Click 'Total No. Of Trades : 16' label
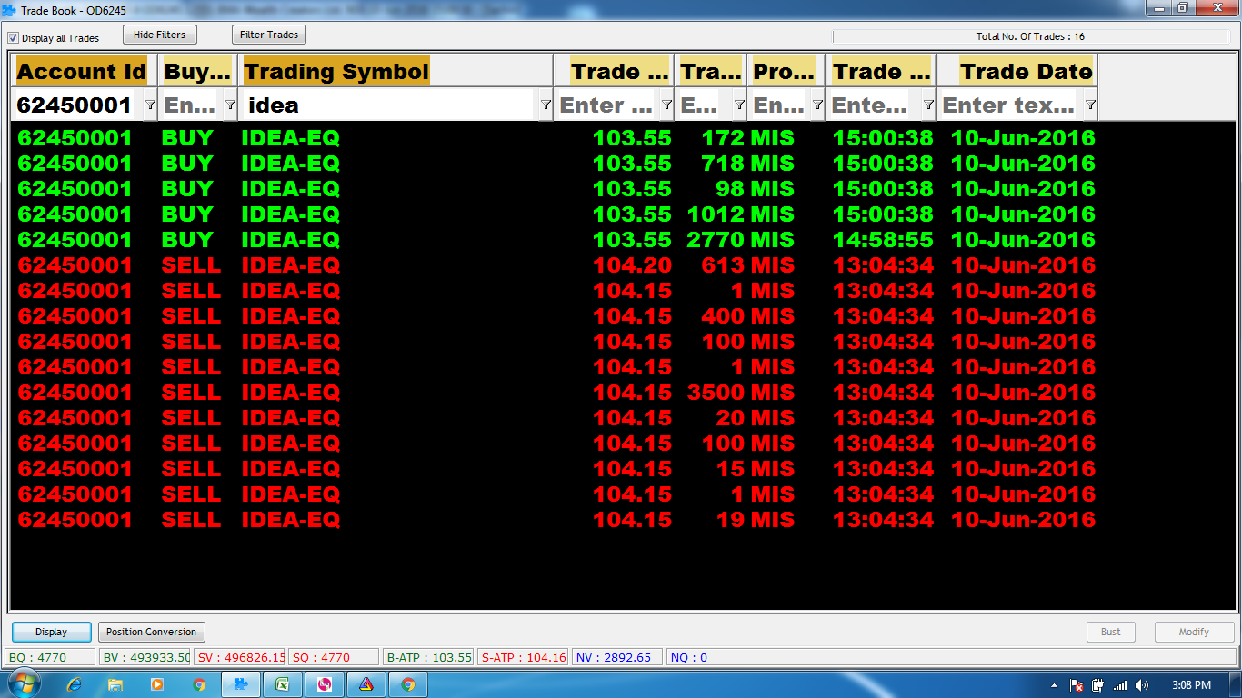This screenshot has height=698, width=1242. pos(1030,37)
